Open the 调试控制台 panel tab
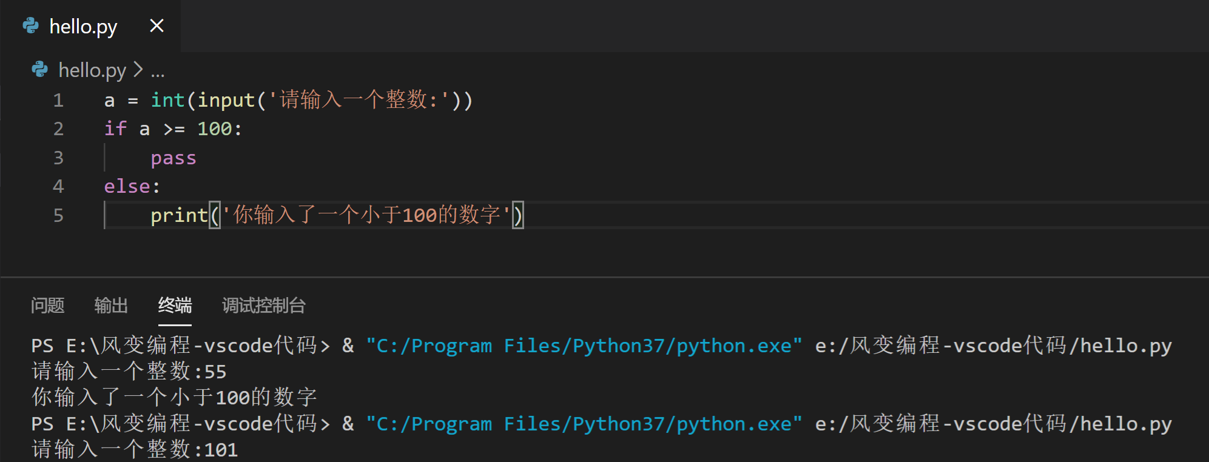 [x=264, y=305]
